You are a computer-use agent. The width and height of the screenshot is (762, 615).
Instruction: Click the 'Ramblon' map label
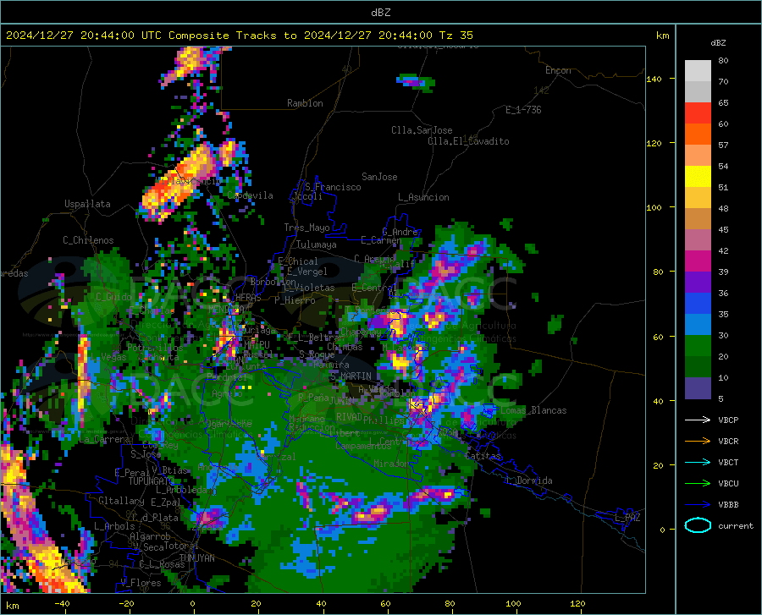(305, 103)
